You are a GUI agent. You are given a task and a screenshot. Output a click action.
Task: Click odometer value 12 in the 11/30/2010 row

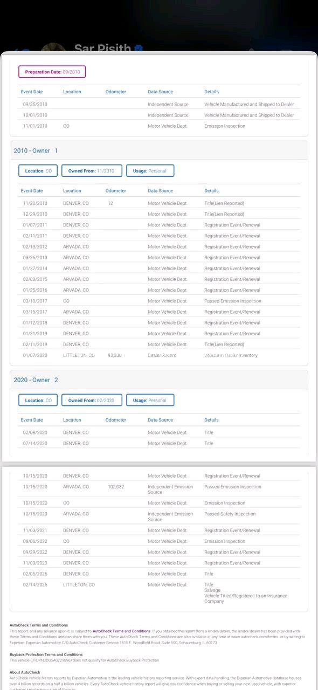click(x=110, y=203)
